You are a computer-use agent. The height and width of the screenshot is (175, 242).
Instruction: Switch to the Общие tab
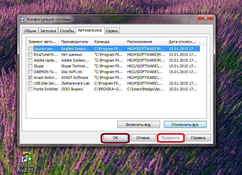[x=30, y=31]
